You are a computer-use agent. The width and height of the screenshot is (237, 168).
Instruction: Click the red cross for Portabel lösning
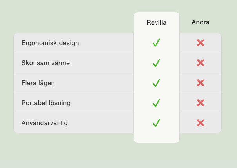pos(201,103)
